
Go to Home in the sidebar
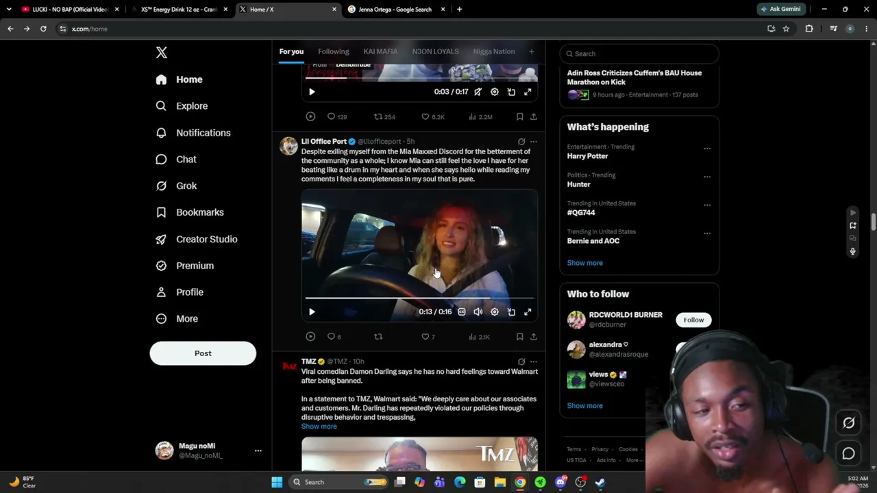click(x=179, y=79)
